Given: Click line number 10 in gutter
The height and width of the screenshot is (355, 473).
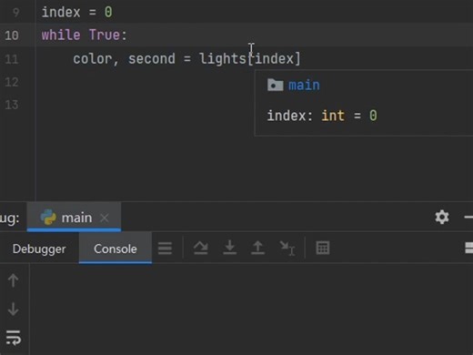Looking at the screenshot, I should (12, 35).
